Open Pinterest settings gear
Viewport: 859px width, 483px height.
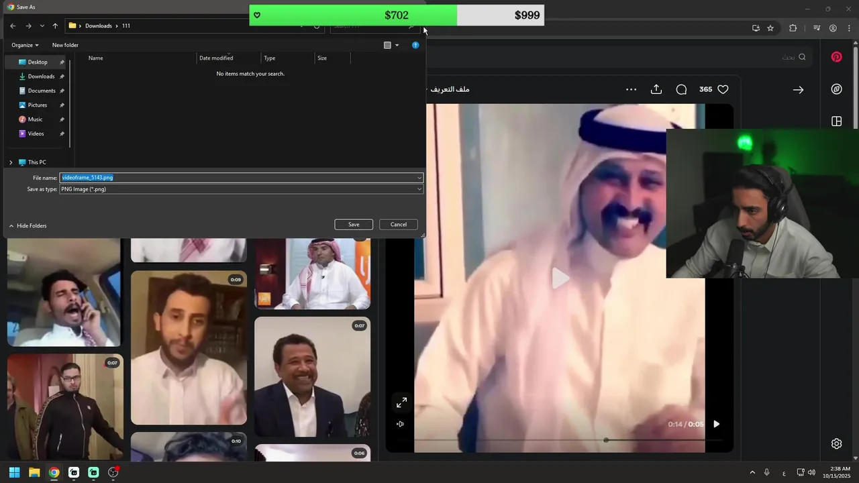836,443
